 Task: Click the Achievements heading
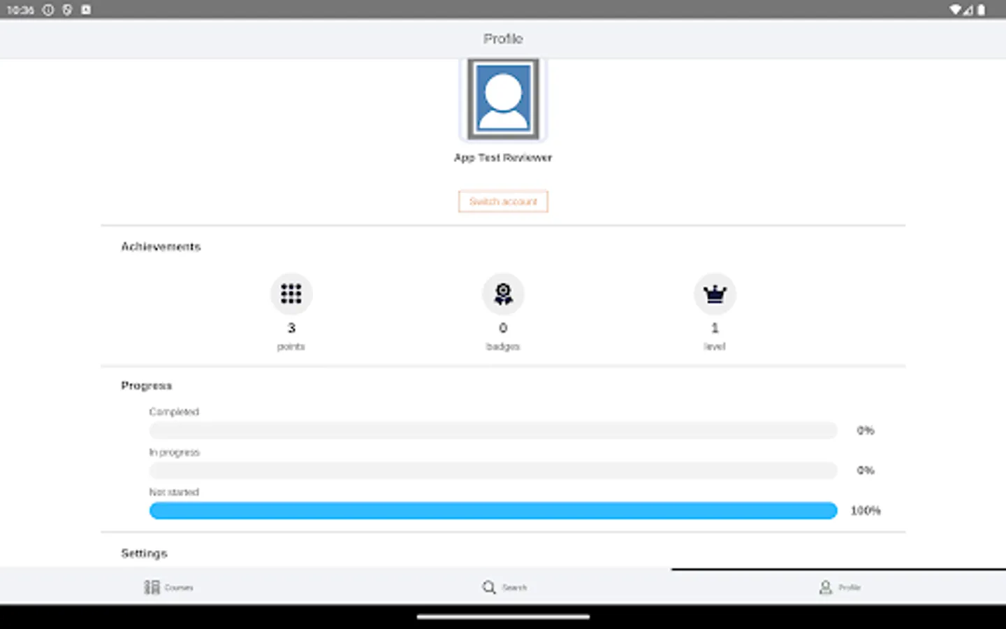(x=161, y=247)
